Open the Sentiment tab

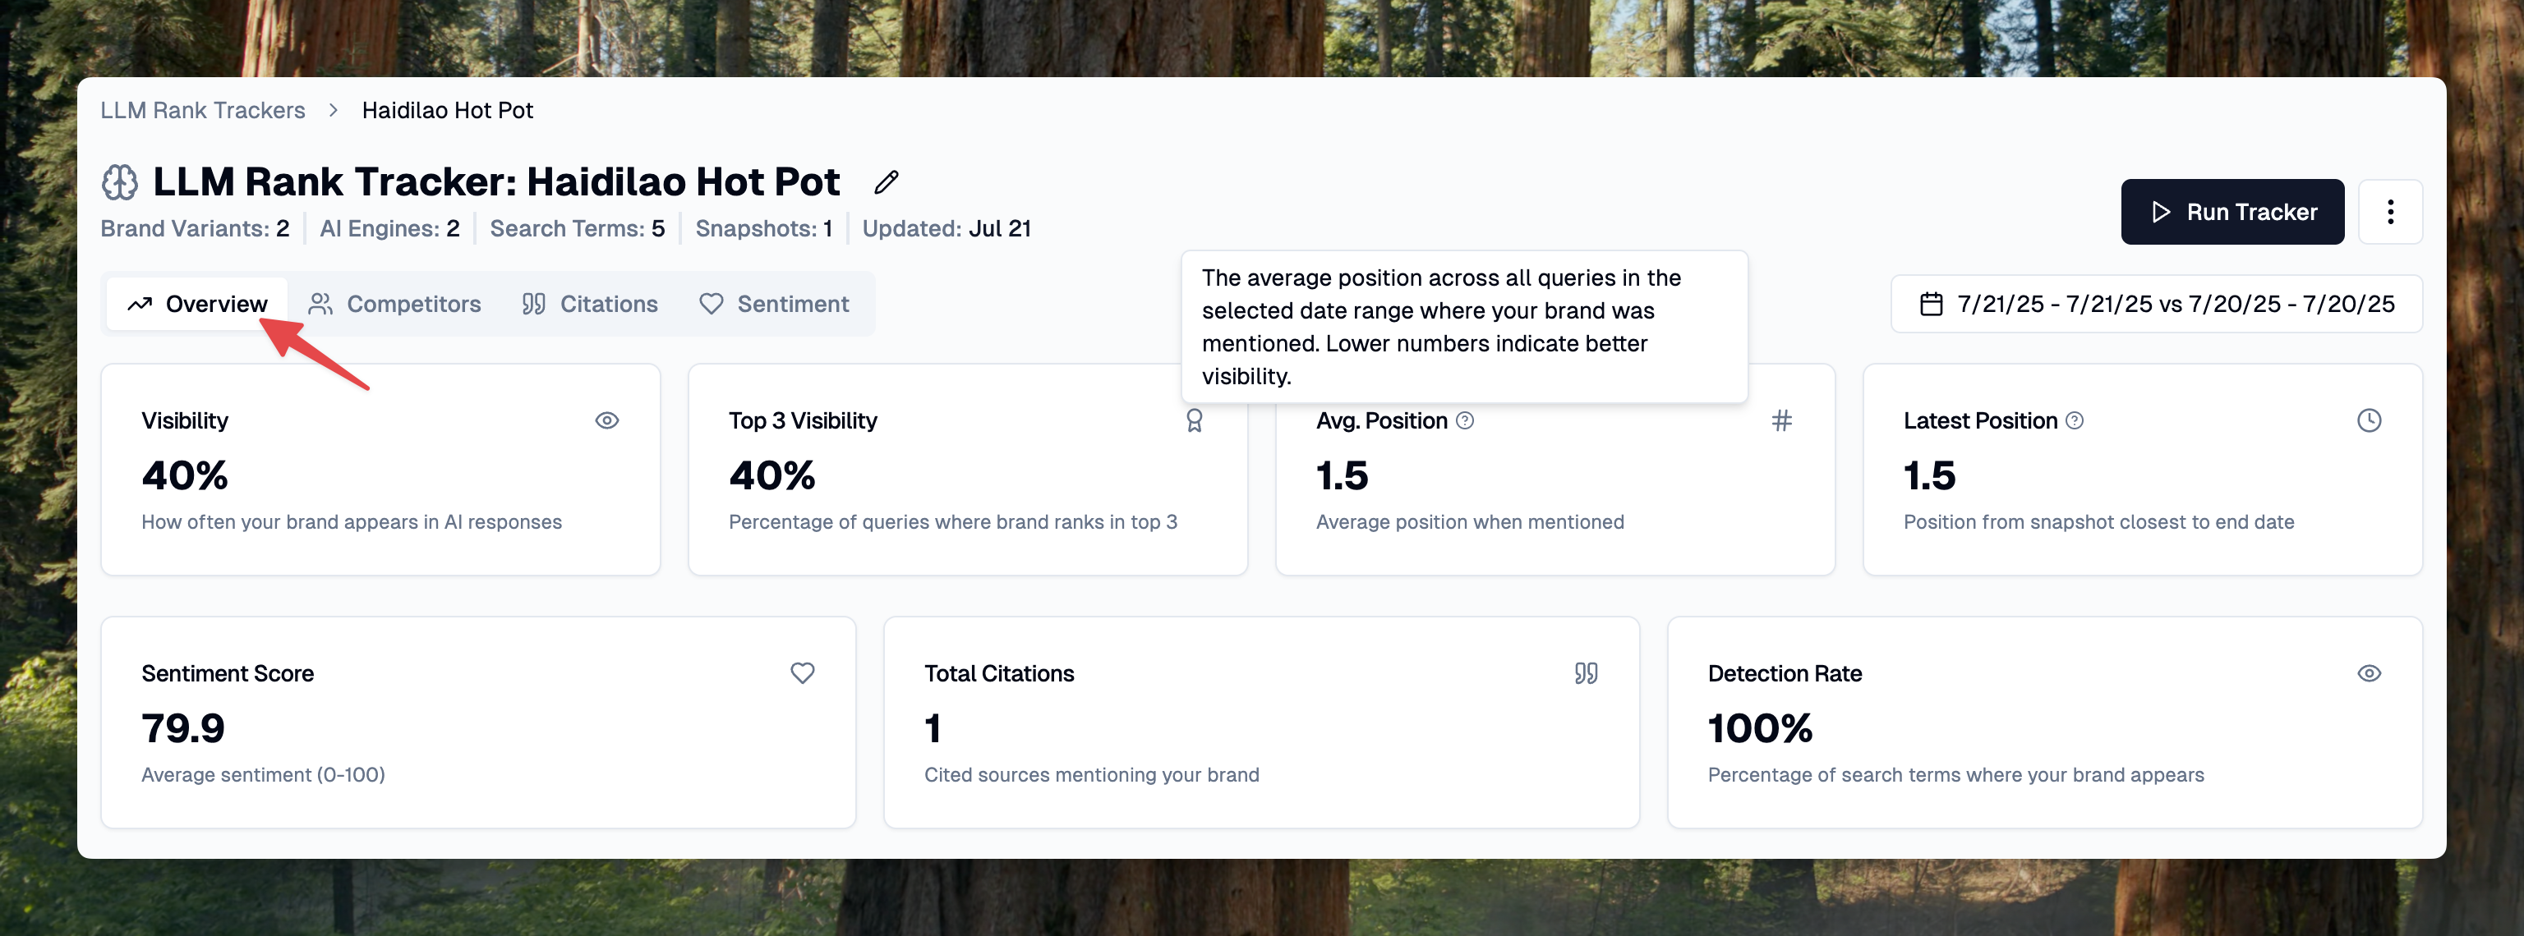774,305
